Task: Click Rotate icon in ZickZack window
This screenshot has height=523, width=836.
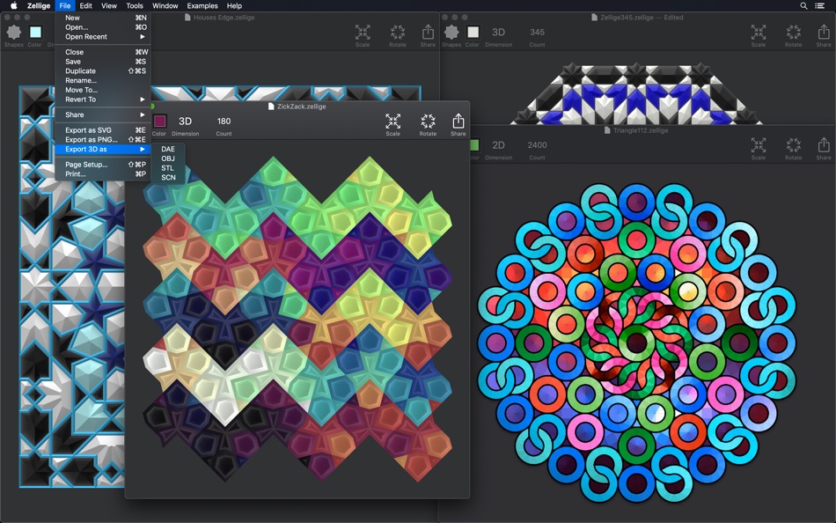Action: (x=428, y=122)
